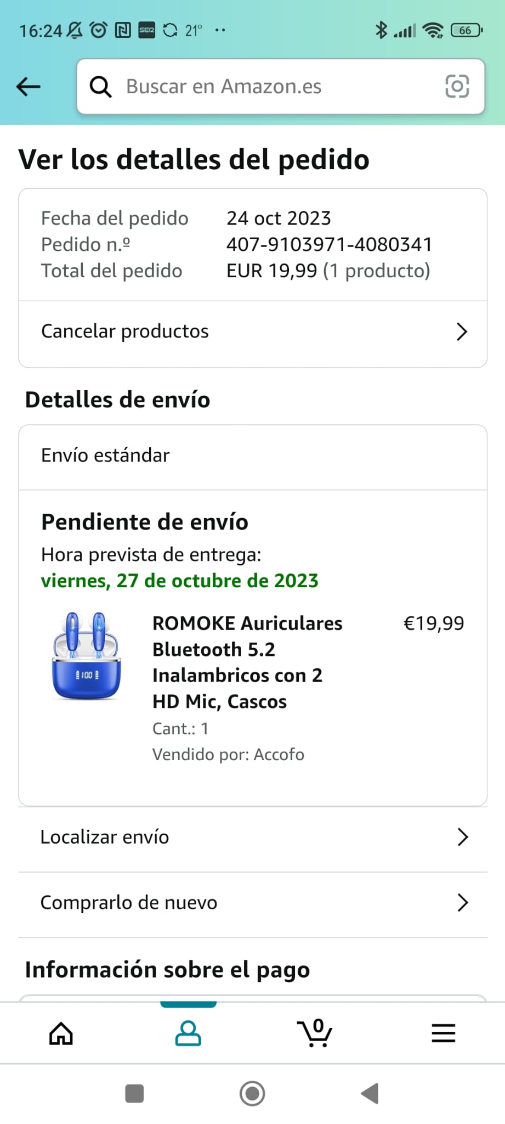The image size is (505, 1124).
Task: Open the account profile tab
Action: [x=188, y=1034]
